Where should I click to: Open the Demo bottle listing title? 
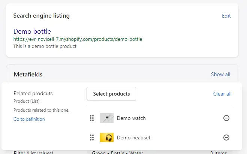tap(32, 31)
